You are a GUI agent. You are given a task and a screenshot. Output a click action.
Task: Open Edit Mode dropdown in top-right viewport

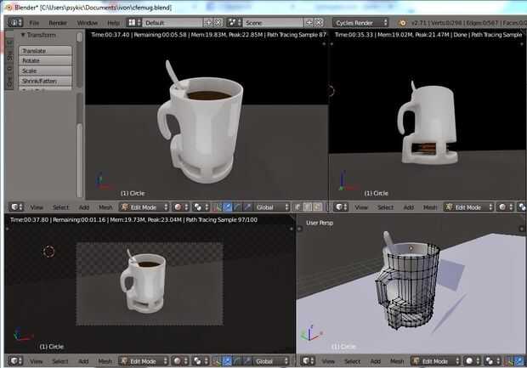point(468,207)
